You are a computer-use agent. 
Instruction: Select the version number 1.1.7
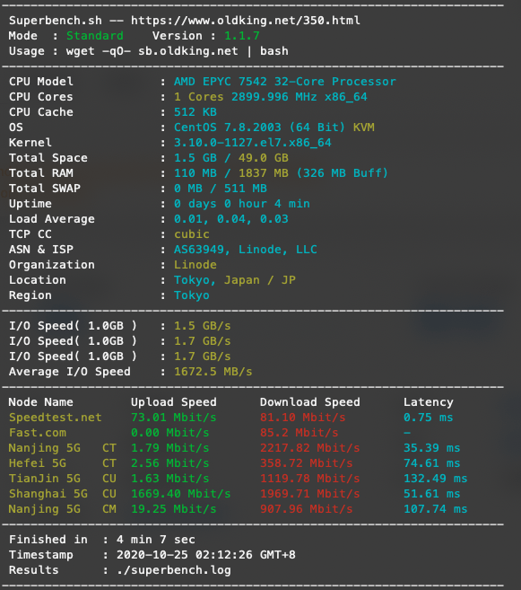coord(242,36)
